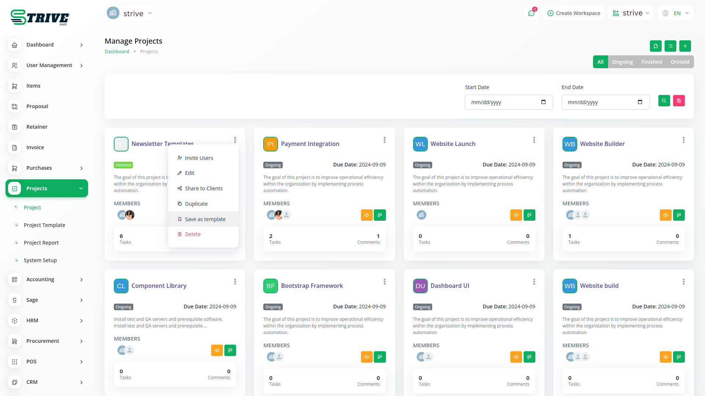View Website Builder project eye icon
Image resolution: width=705 pixels, height=396 pixels.
(665, 215)
